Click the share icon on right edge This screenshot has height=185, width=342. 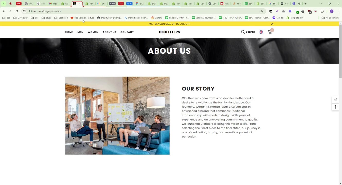tap(335, 100)
